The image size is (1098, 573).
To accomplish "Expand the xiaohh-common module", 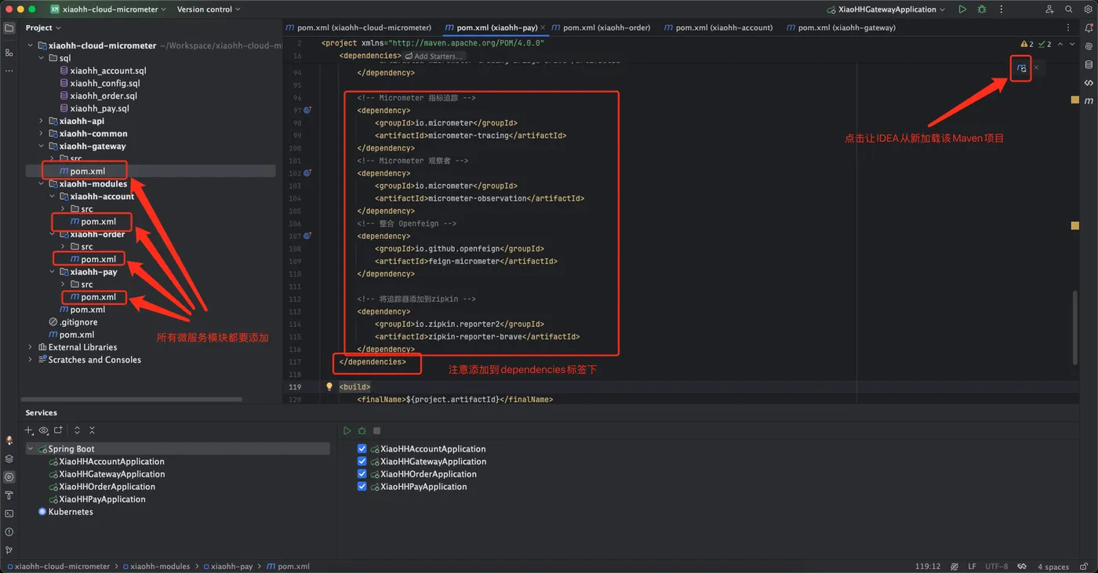I will 42,133.
